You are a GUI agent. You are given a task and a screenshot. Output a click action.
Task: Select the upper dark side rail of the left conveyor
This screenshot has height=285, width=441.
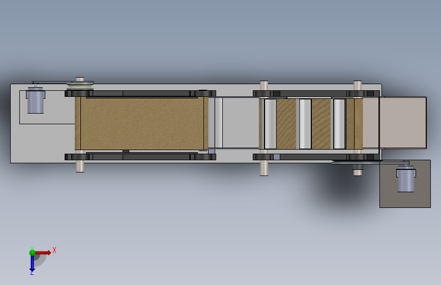point(140,93)
